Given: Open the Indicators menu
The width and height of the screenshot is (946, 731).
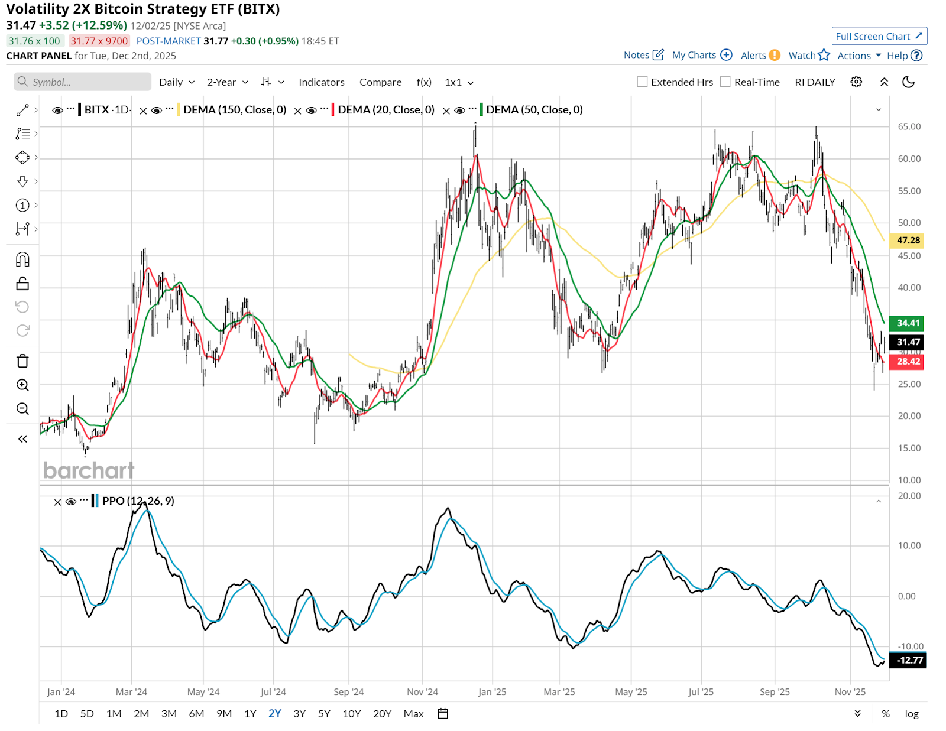Looking at the screenshot, I should tap(321, 82).
